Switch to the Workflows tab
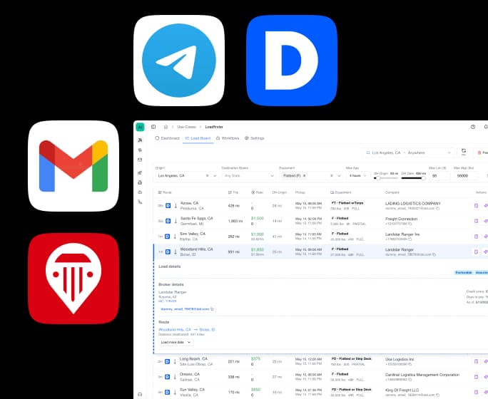Viewport: 488px width, 399px height. (x=228, y=138)
